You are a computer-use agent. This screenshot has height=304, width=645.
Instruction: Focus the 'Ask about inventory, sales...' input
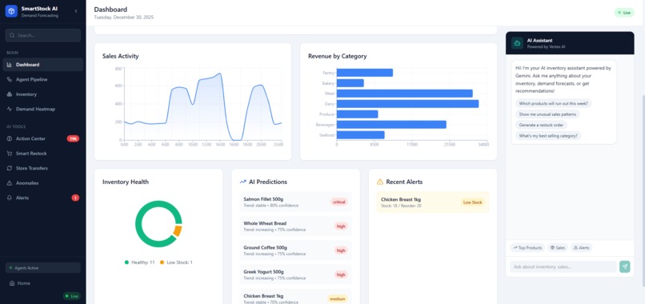coord(563,266)
